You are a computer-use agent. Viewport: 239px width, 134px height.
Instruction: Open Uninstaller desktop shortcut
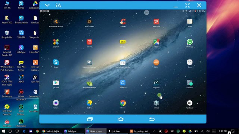coord(21,123)
